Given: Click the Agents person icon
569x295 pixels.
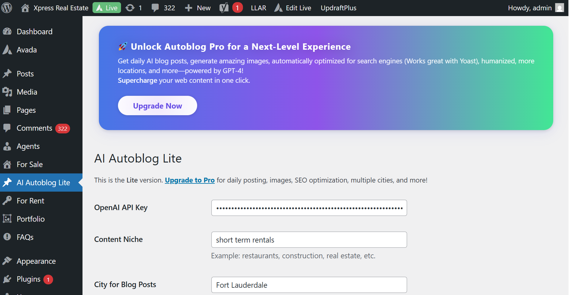Looking at the screenshot, I should tap(7, 146).
